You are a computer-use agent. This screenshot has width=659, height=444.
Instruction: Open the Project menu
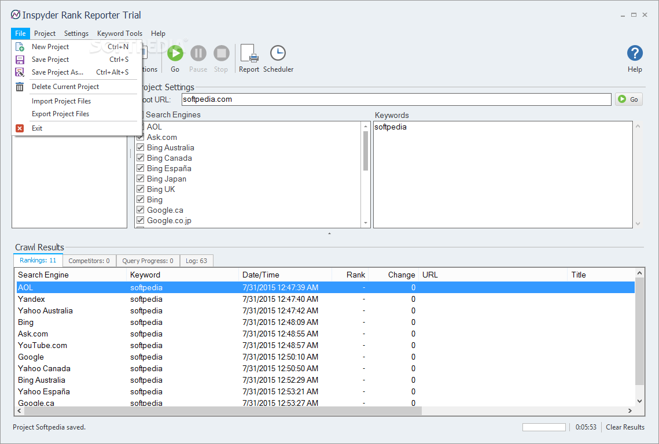tap(45, 33)
